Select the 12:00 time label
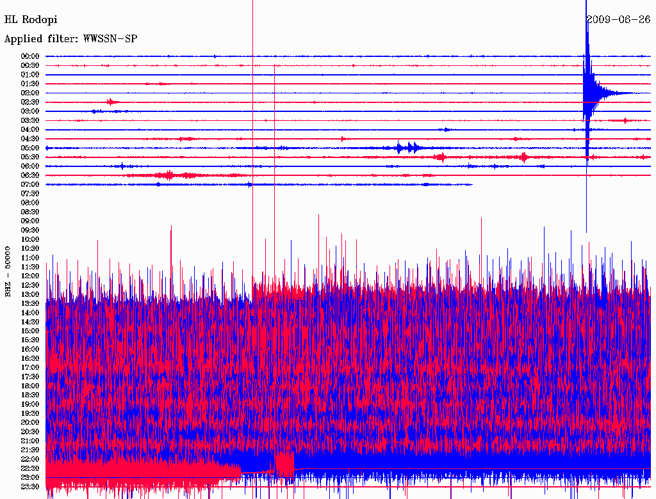This screenshot has width=656, height=499. [30, 276]
